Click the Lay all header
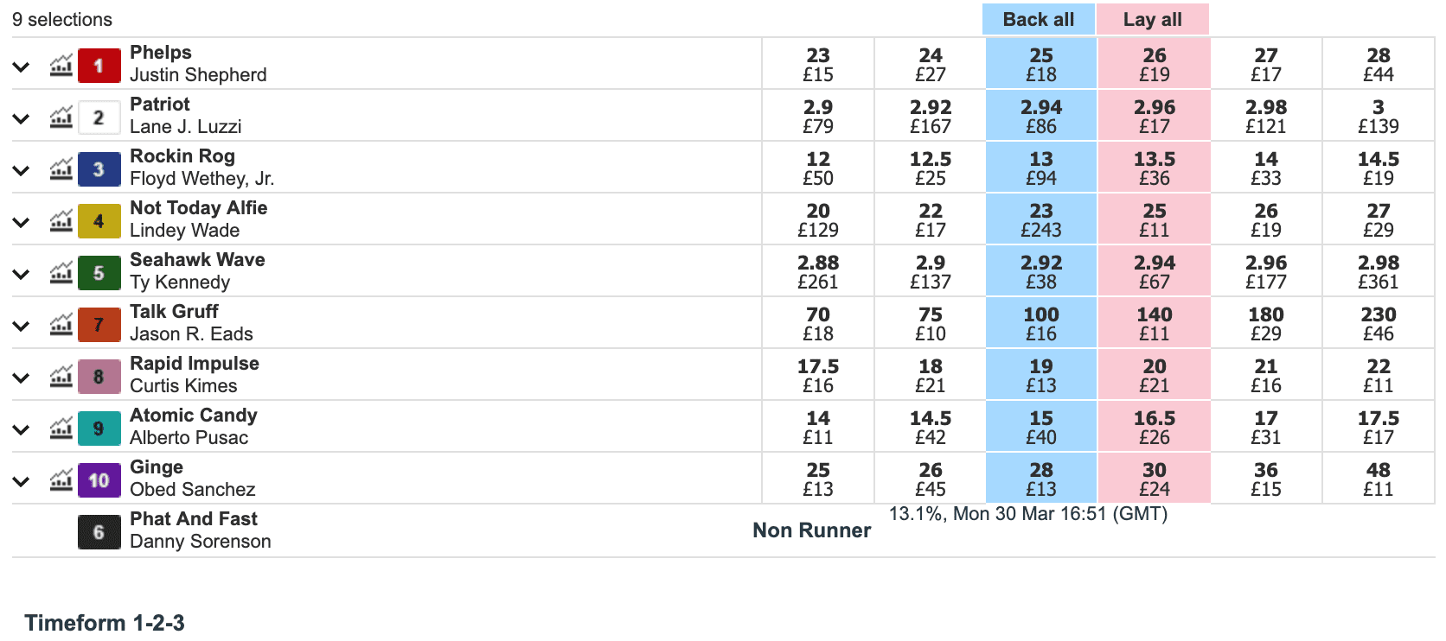1446x641 pixels. point(1153,19)
